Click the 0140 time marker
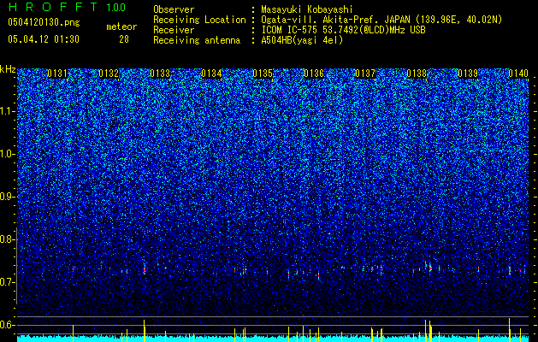The width and height of the screenshot is (538, 342). [518, 74]
